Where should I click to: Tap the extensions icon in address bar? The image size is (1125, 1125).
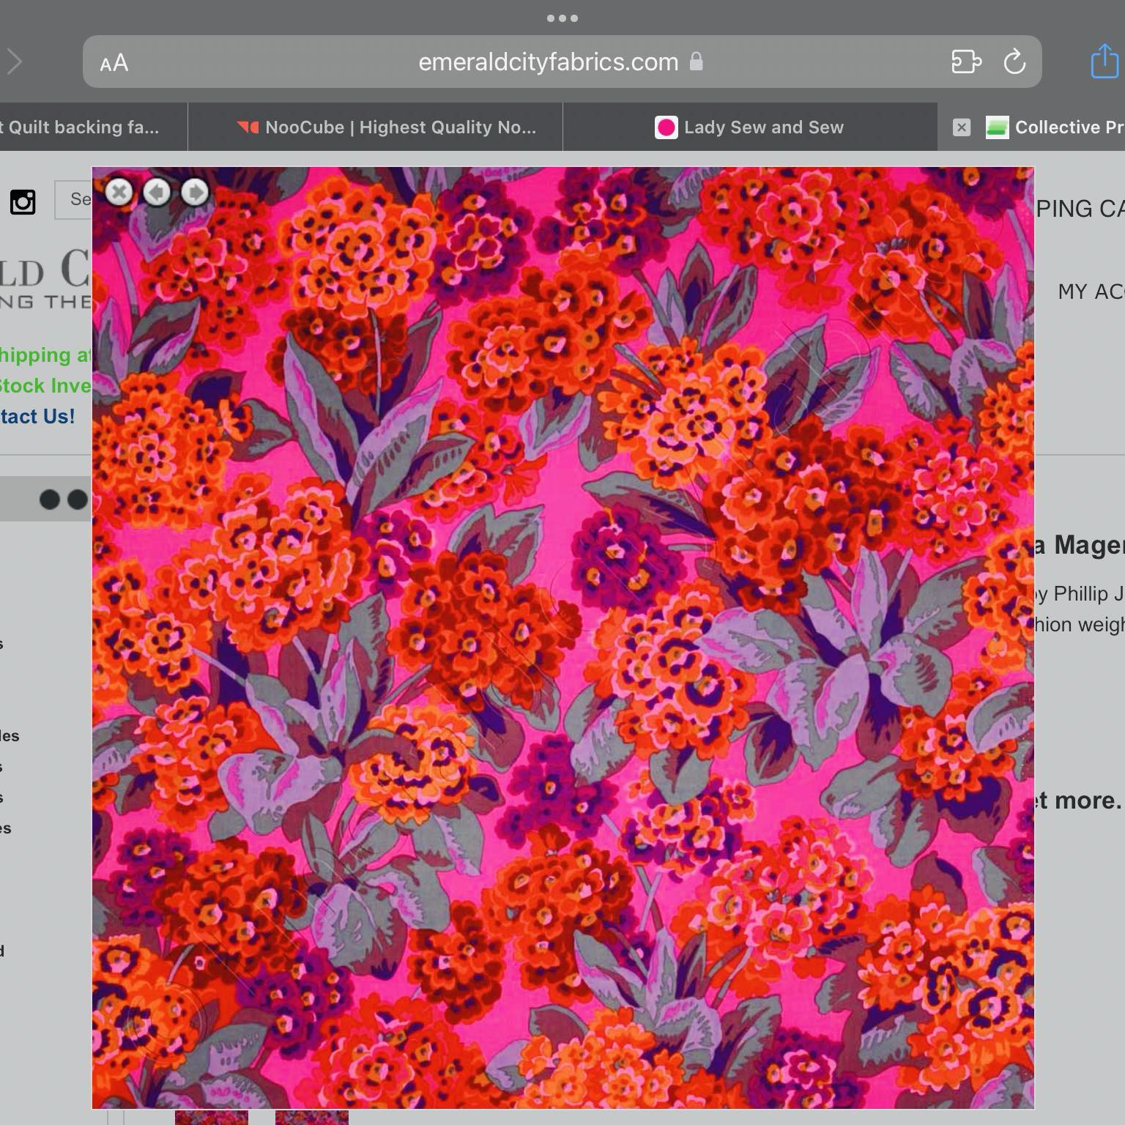coord(966,62)
